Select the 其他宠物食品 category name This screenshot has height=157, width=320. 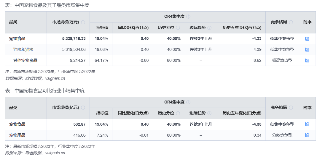coord(25,61)
